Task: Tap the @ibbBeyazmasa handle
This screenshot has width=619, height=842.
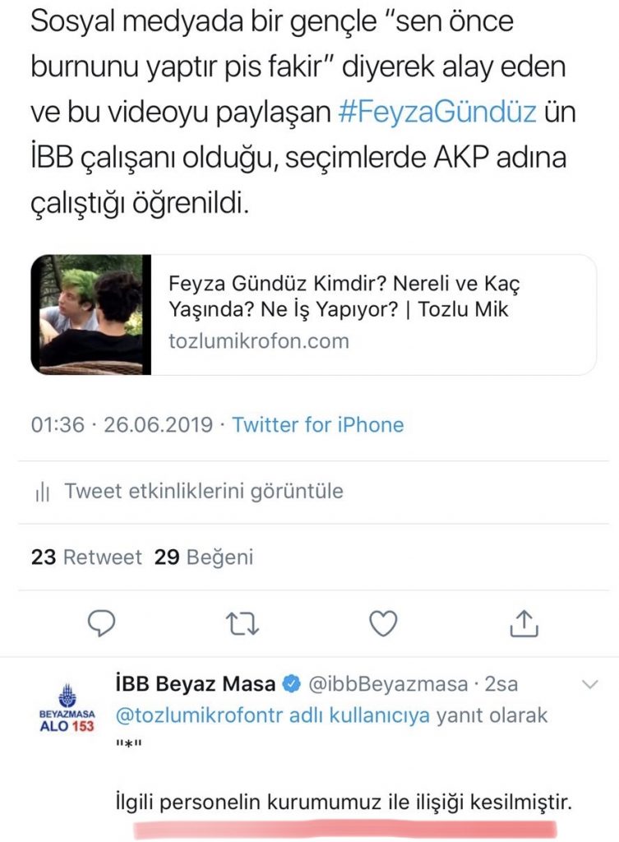Action: pyautogui.click(x=388, y=685)
